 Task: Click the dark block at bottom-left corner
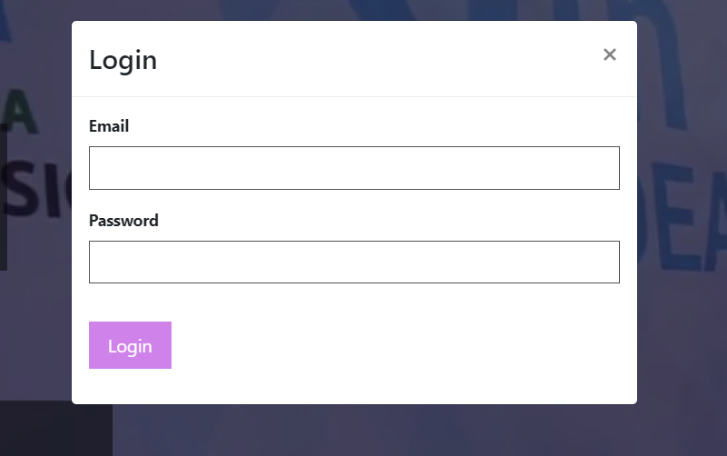[x=55, y=429]
